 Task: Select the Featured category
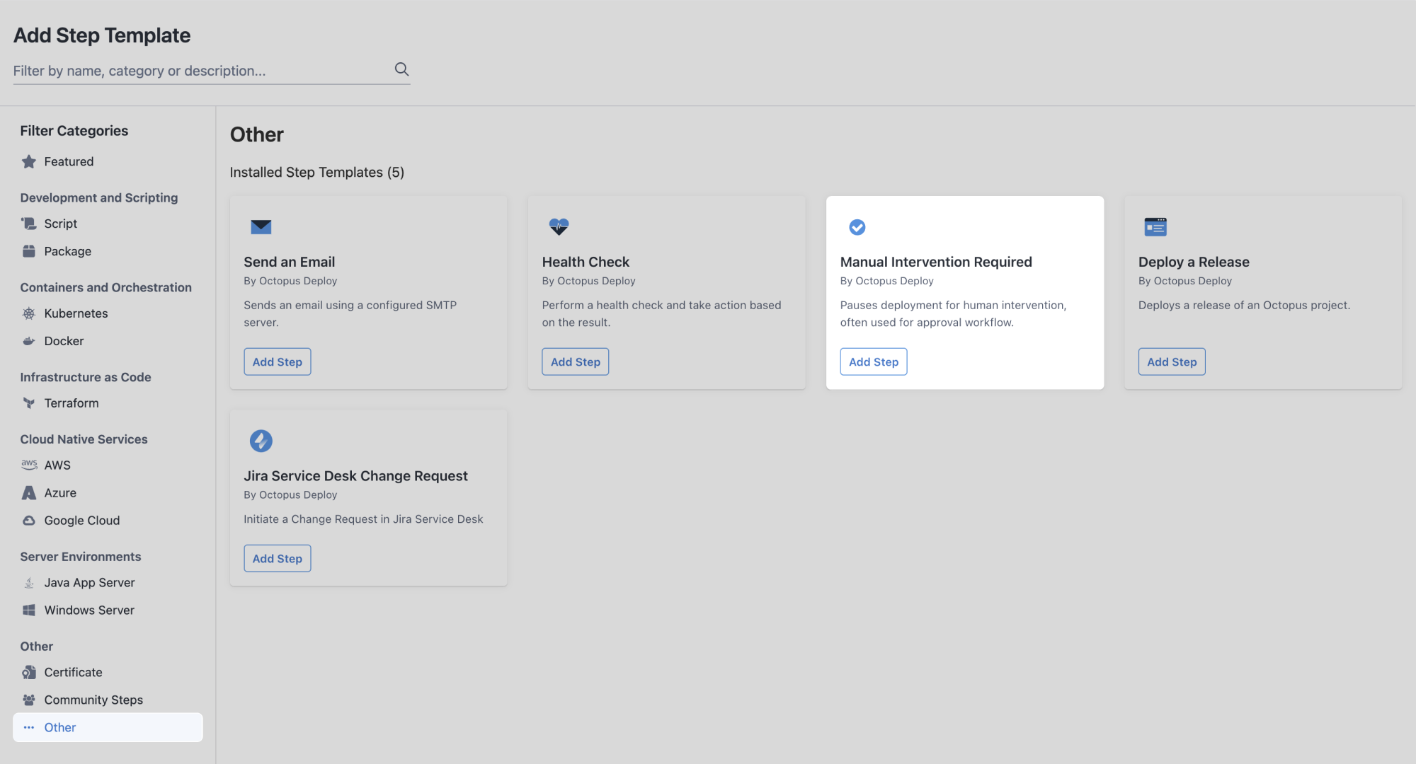pyautogui.click(x=108, y=162)
